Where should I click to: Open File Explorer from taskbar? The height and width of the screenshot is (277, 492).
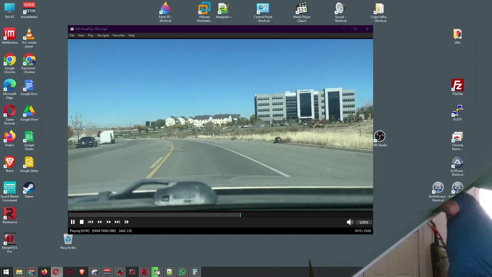click(x=19, y=272)
